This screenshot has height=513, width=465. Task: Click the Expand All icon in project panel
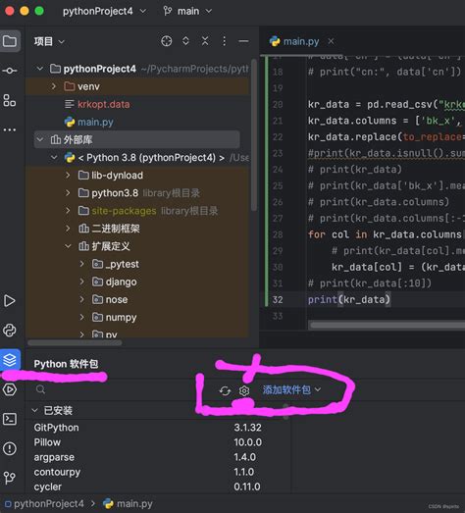point(185,41)
